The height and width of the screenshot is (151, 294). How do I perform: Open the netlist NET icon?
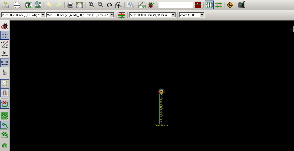click(142, 5)
